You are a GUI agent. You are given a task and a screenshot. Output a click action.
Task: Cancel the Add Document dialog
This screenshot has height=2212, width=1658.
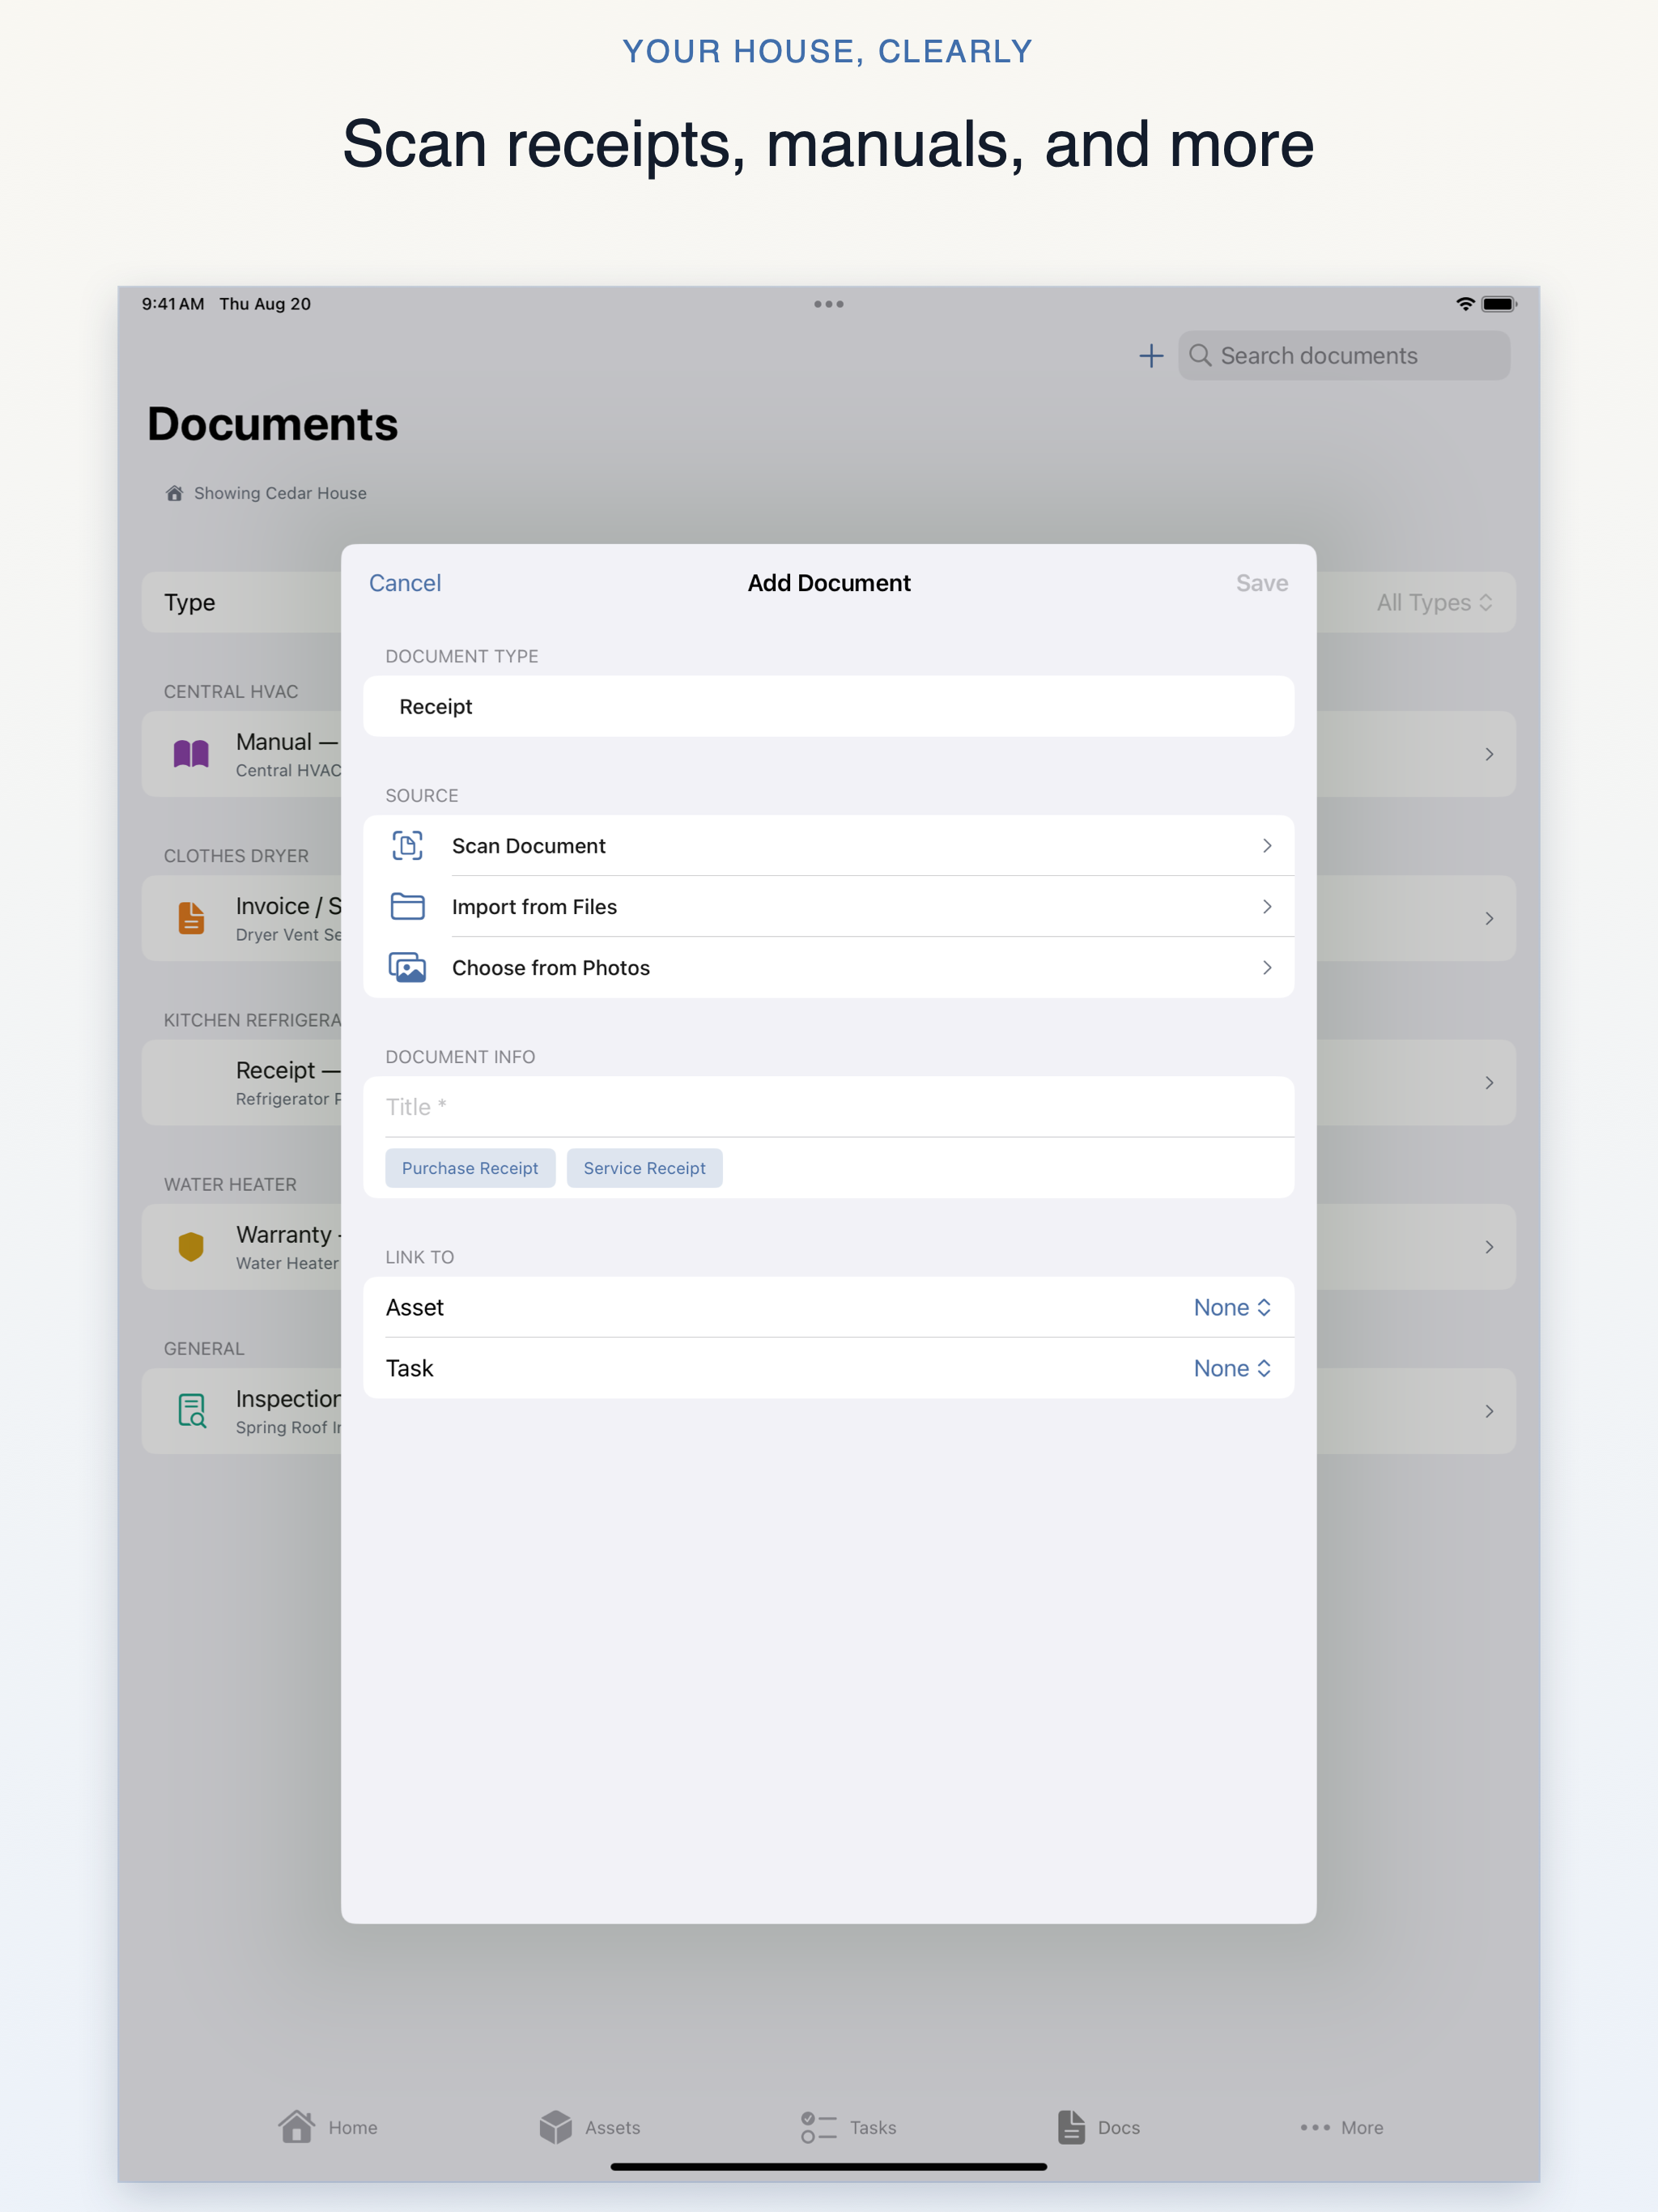(x=405, y=583)
